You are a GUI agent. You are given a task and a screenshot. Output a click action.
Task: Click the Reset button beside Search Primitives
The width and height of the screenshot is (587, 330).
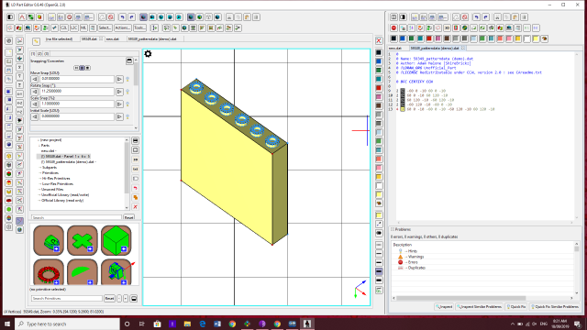pos(109,299)
